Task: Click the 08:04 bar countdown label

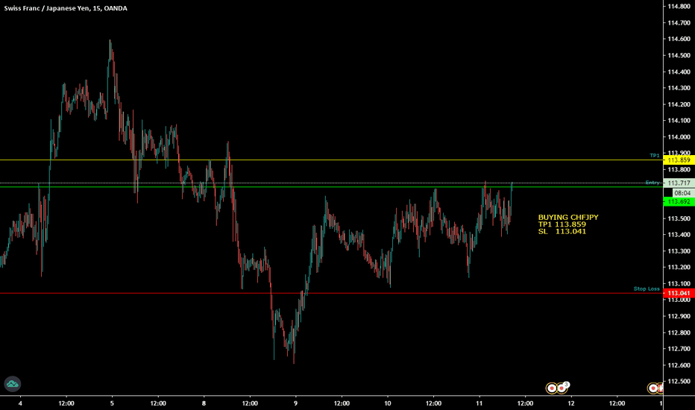Action: (682, 193)
